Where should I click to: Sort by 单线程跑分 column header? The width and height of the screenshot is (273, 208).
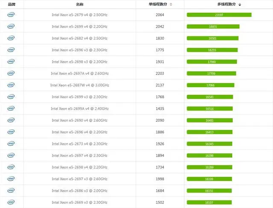coord(160,4)
